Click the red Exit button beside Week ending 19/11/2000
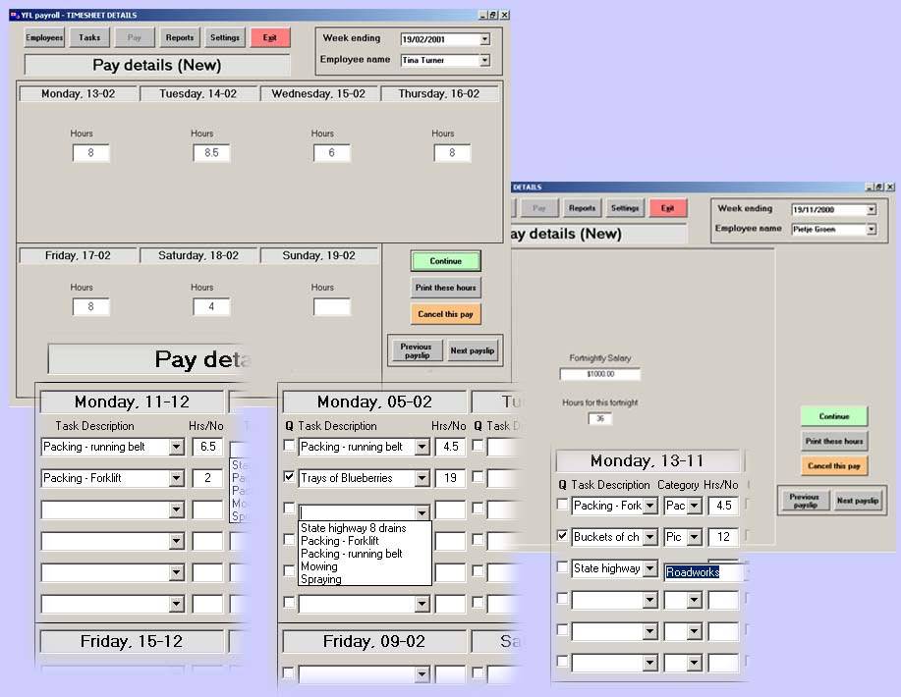901x697 pixels. [667, 208]
